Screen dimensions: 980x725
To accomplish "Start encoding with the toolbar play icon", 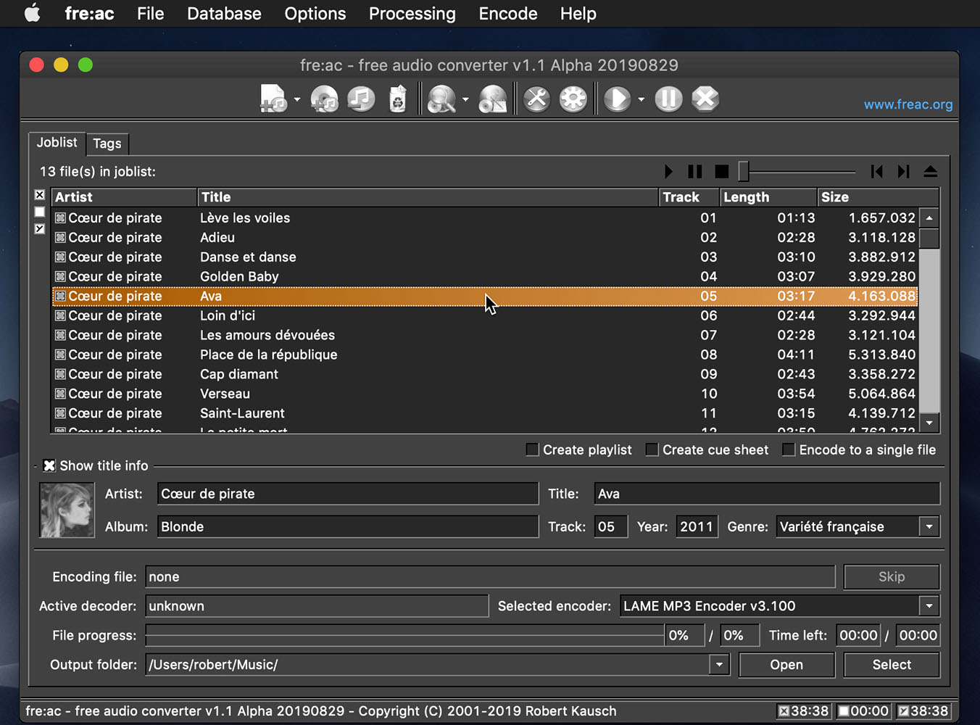I will 617,99.
